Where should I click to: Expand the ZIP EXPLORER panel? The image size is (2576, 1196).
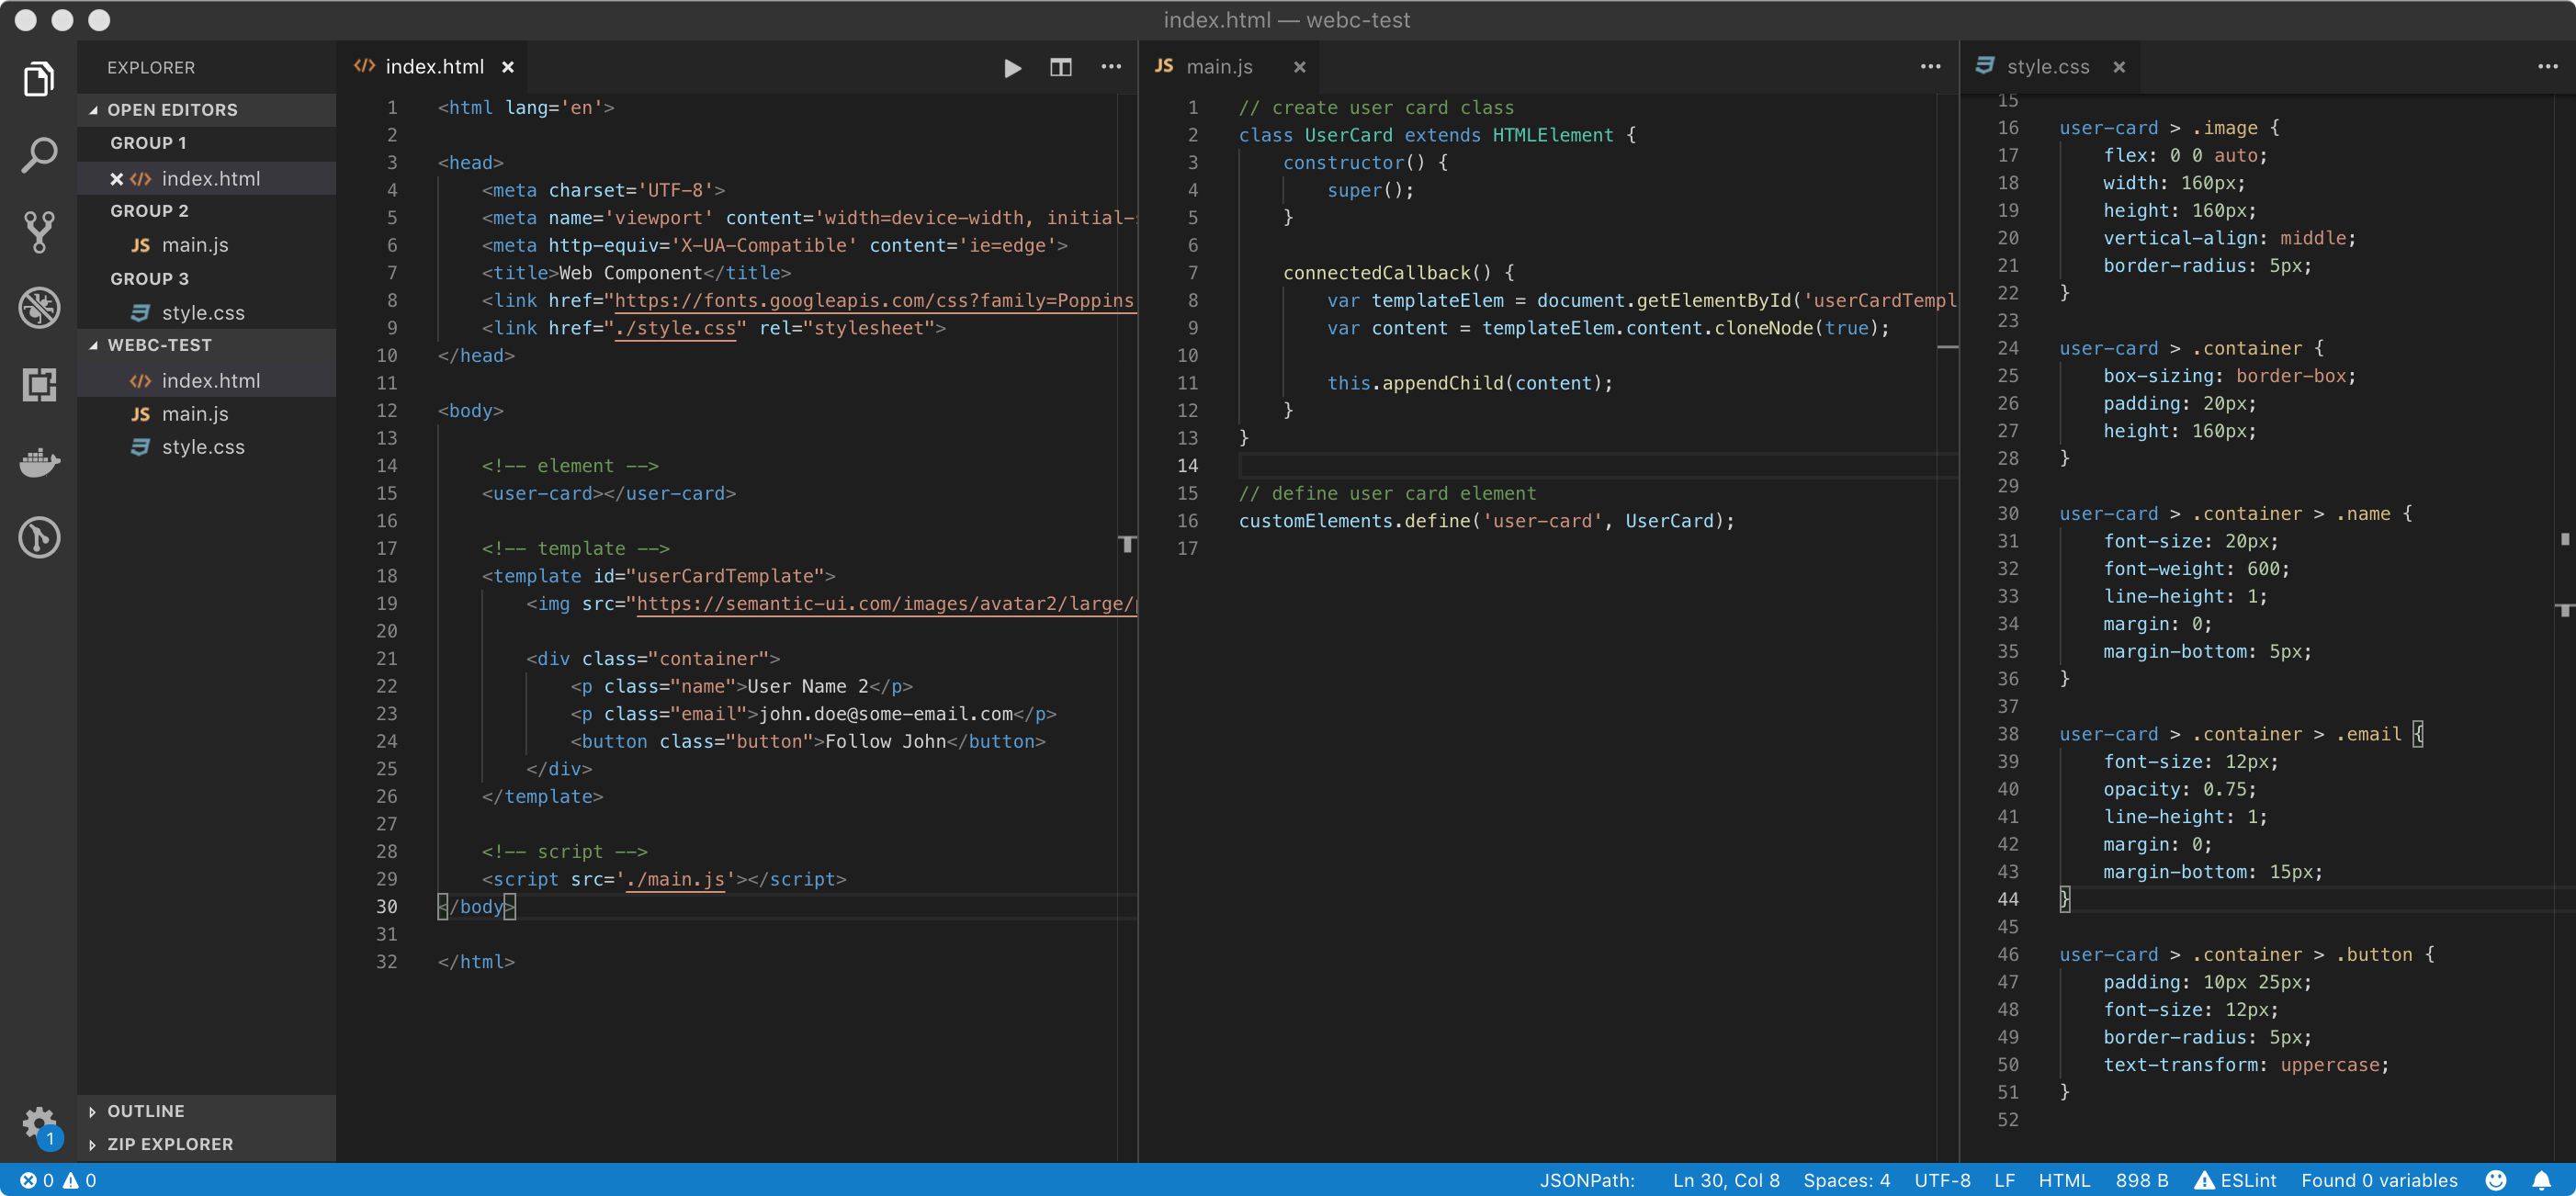pyautogui.click(x=170, y=1144)
